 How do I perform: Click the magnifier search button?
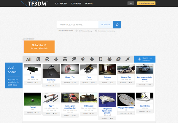click(117, 25)
